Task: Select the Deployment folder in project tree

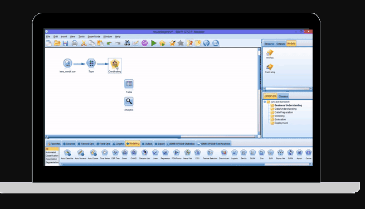Action: coord(279,123)
